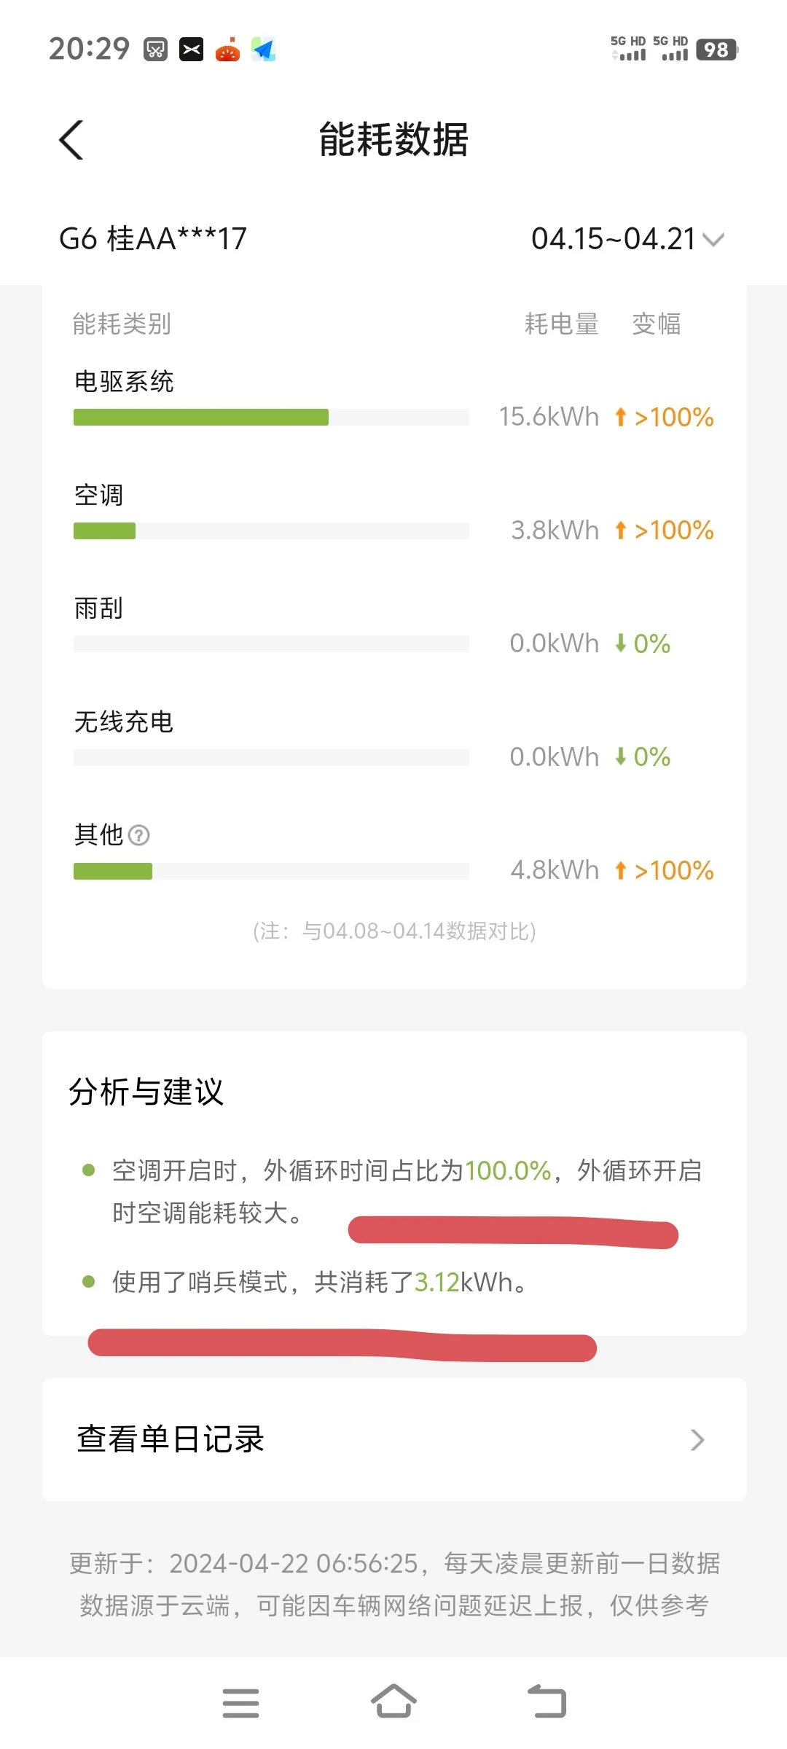Tap the Android back navigation icon
Image resolution: width=787 pixels, height=1749 pixels.
point(547,1702)
